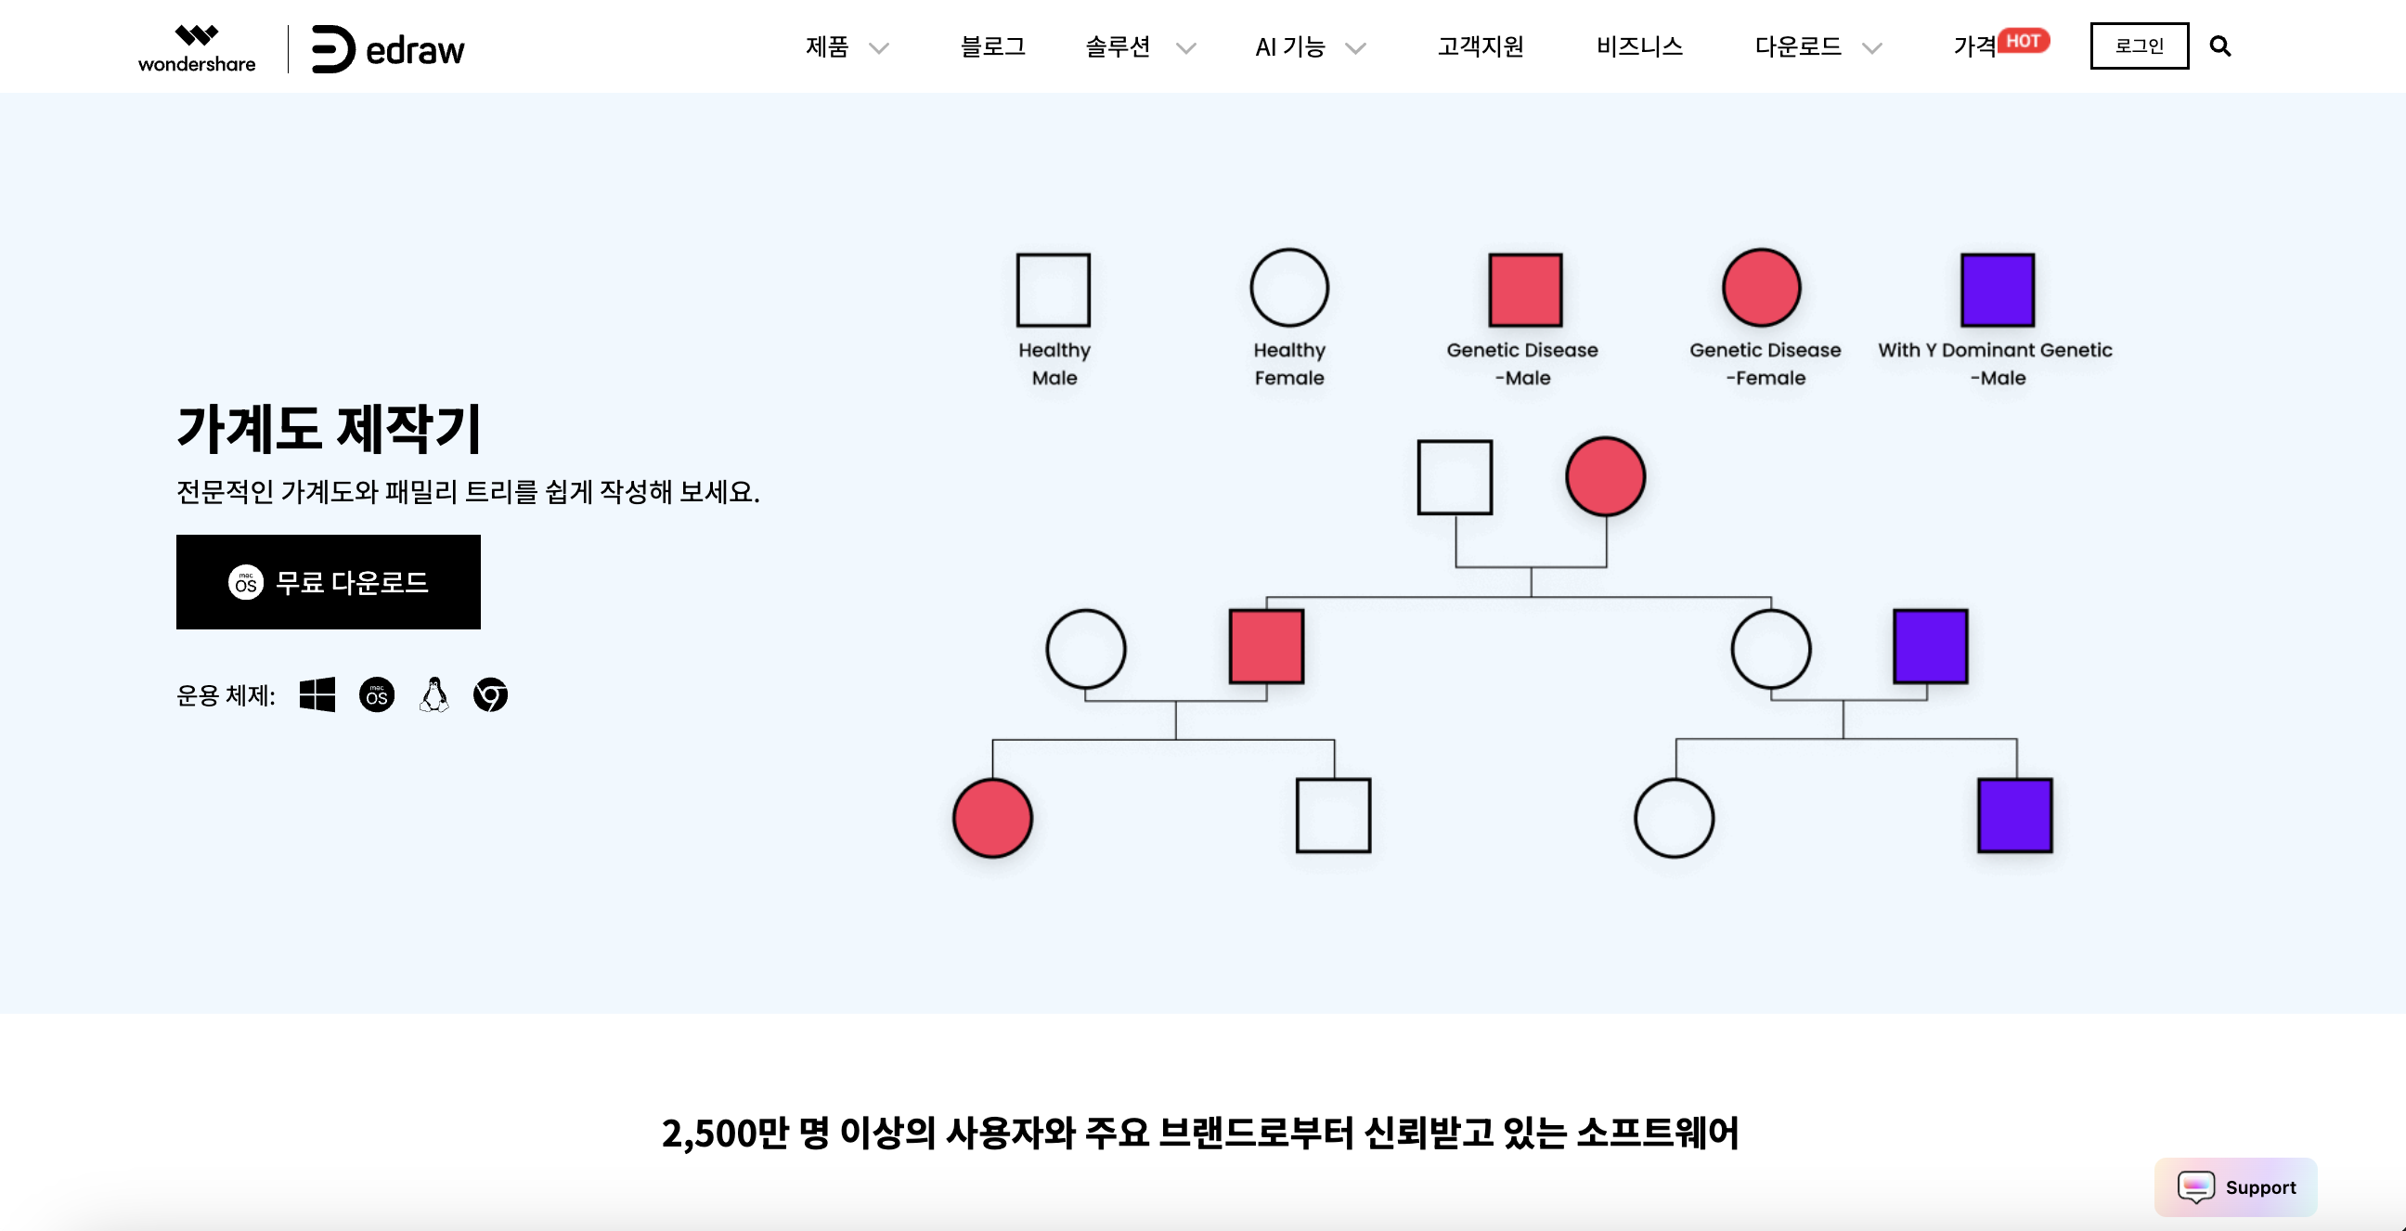Click the 로그인 button
2406x1231 pixels.
(x=2138, y=44)
